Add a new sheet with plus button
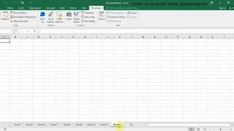This screenshot has height=131, width=234. click(131, 125)
